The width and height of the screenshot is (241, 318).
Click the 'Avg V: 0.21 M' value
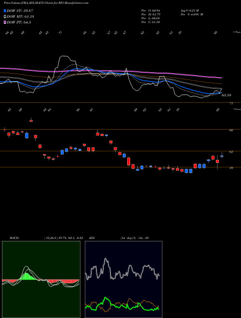190,10
